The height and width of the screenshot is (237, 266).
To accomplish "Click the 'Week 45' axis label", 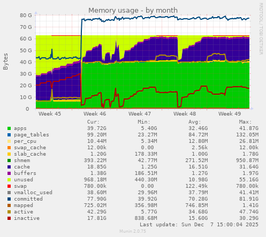I will [50, 114].
